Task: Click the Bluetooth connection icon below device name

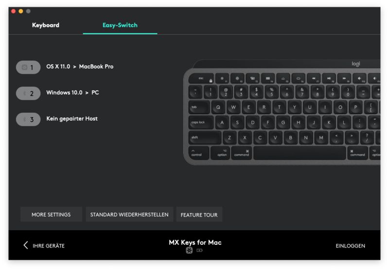Action: click(189, 250)
